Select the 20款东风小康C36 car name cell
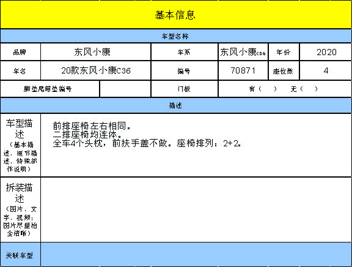 95,70
